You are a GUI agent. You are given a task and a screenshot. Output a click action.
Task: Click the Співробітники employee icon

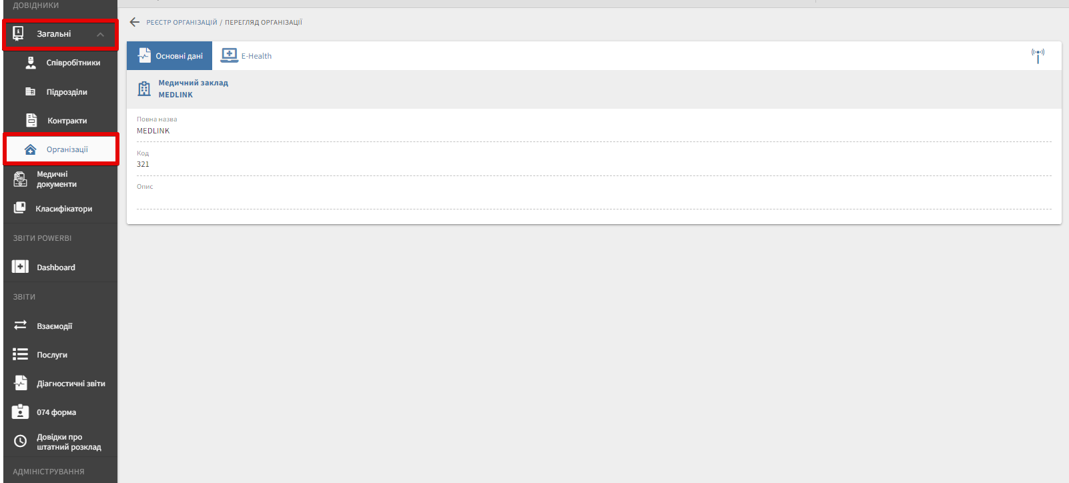(31, 63)
